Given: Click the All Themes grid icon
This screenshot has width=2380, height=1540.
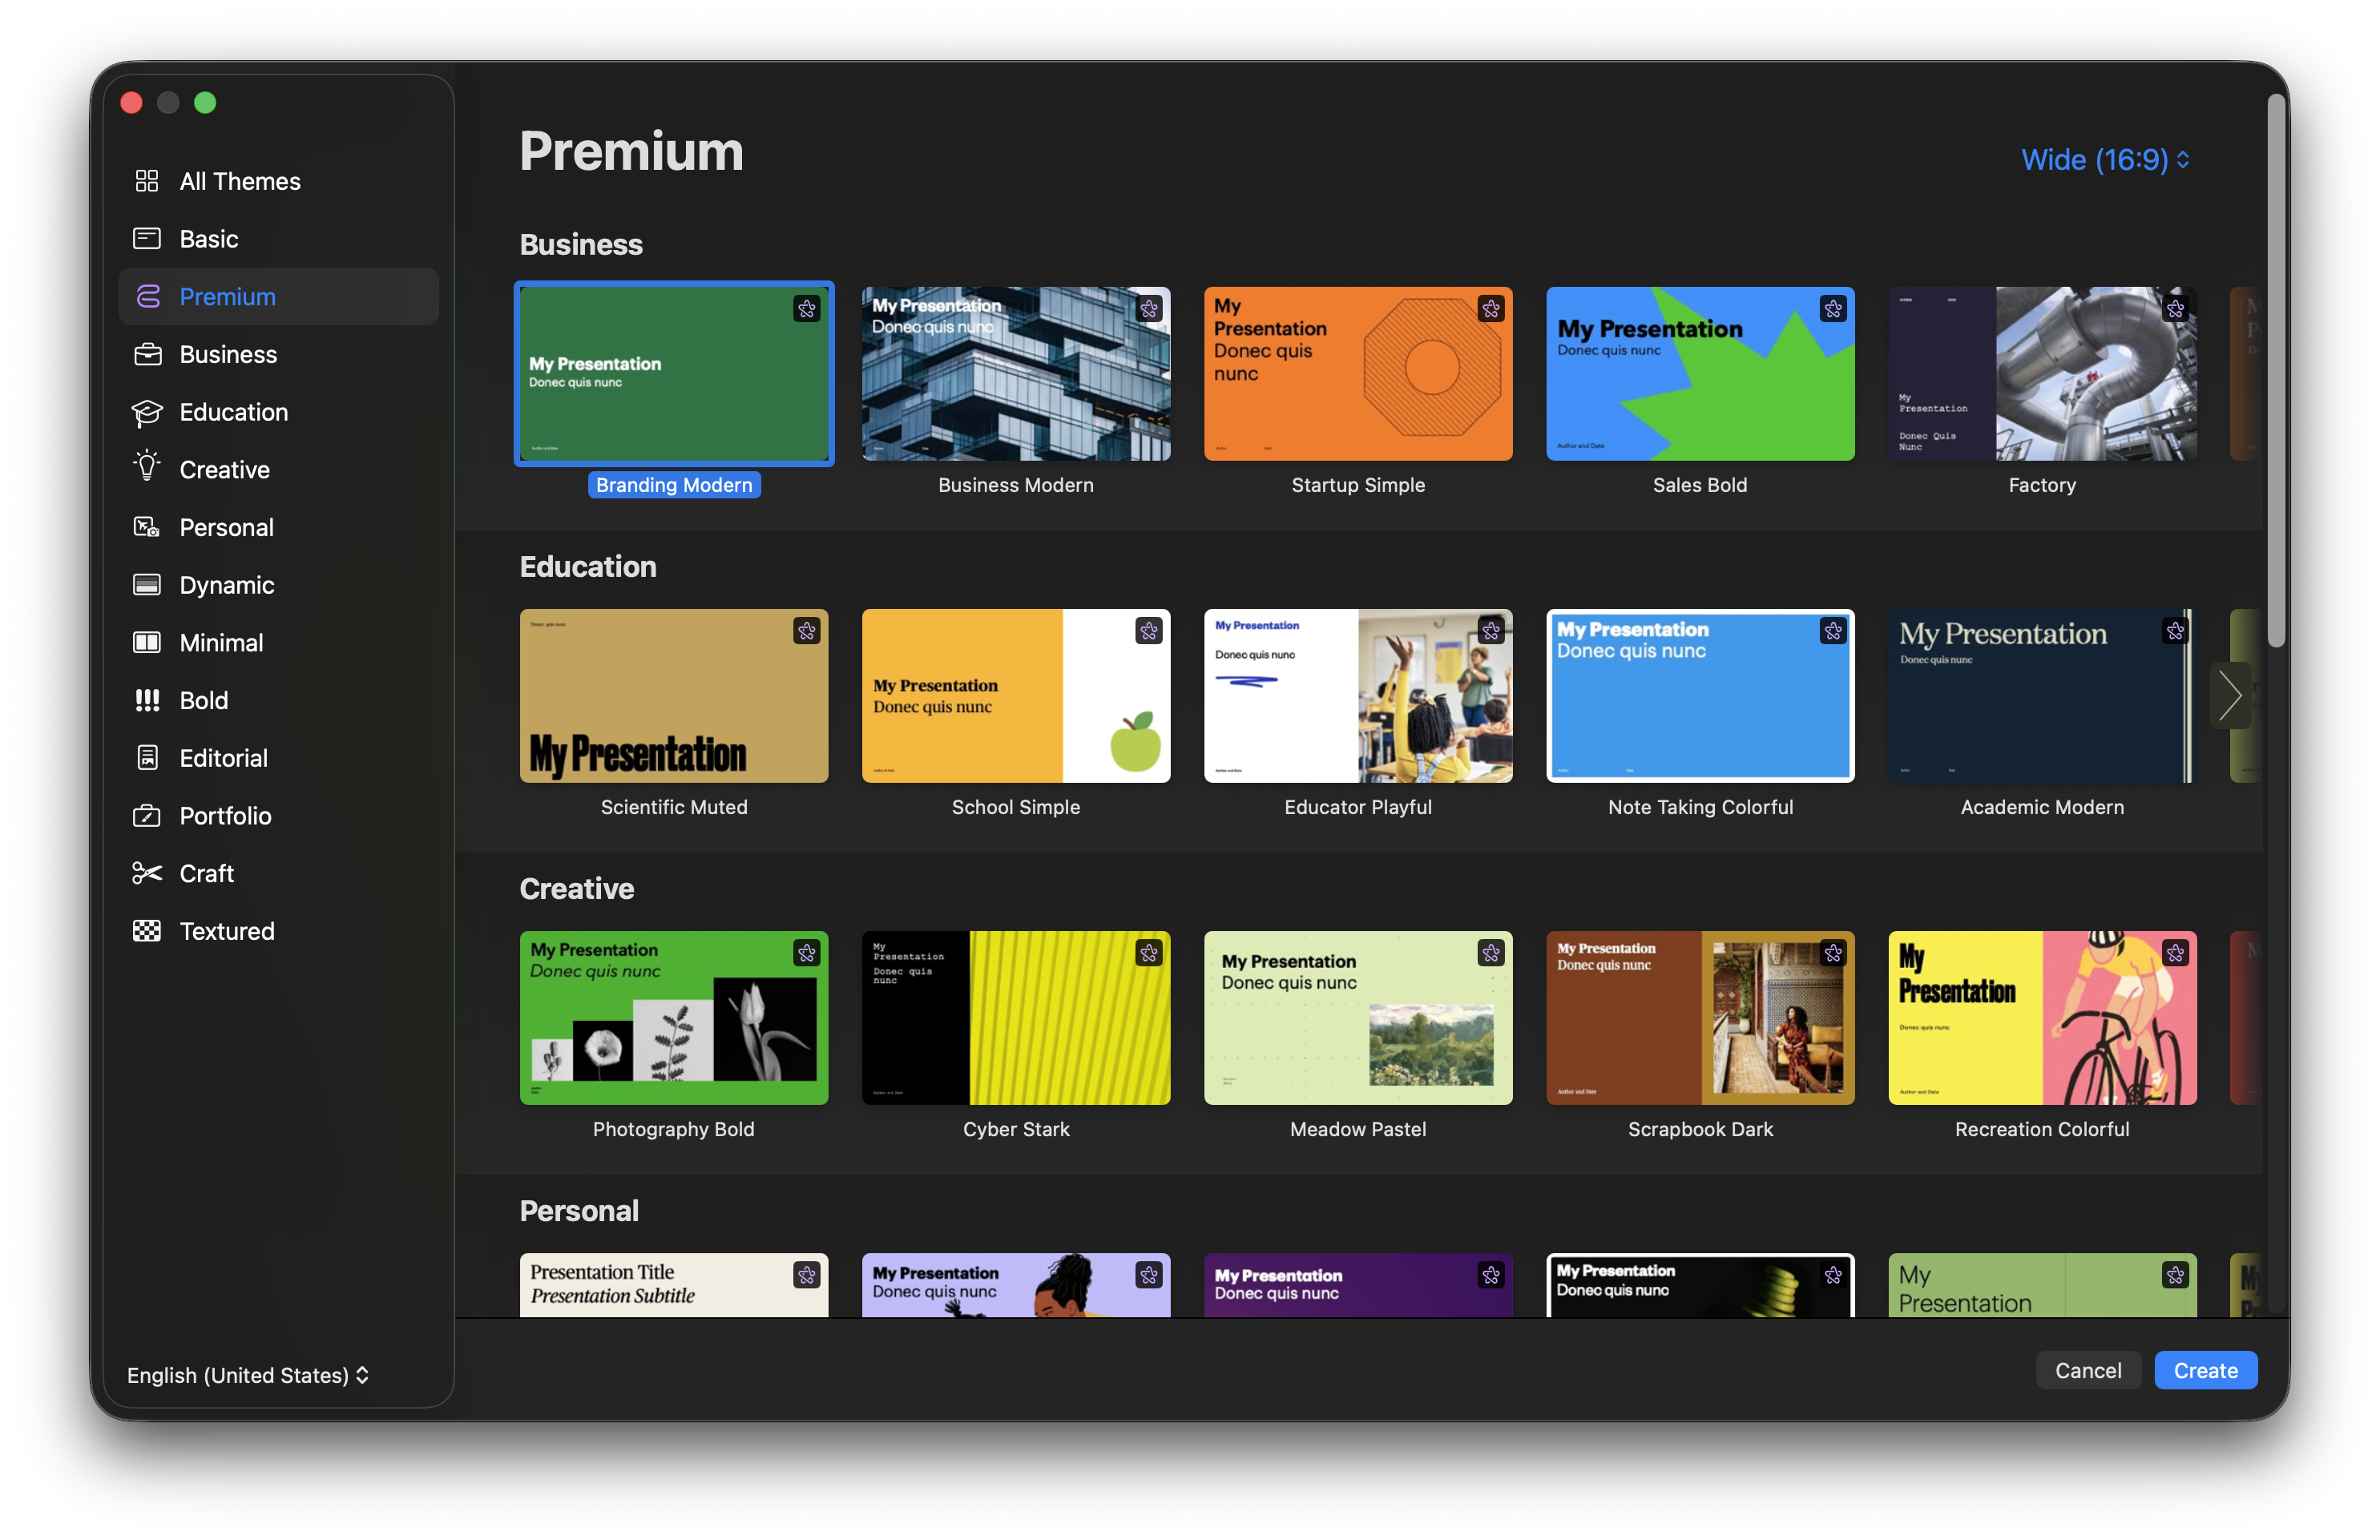Looking at the screenshot, I should 147,181.
